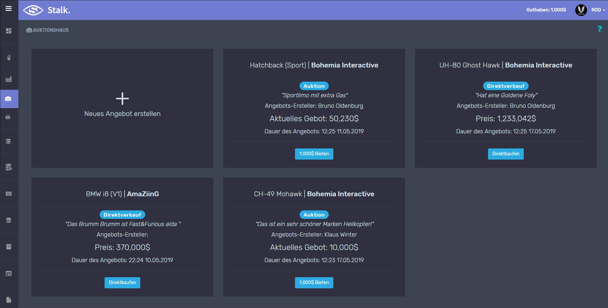Open the shopping basket icon in sidebar
The width and height of the screenshot is (608, 308).
click(8, 117)
